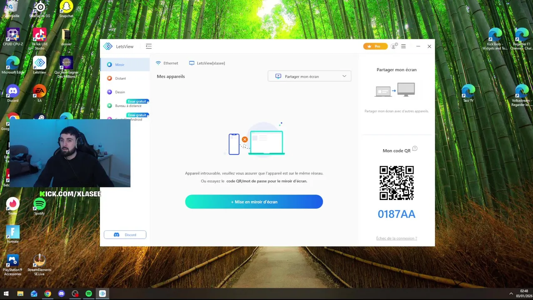Image resolution: width=533 pixels, height=300 pixels.
Task: Open the 'Échec de la connexion ?' link
Action: (x=396, y=238)
